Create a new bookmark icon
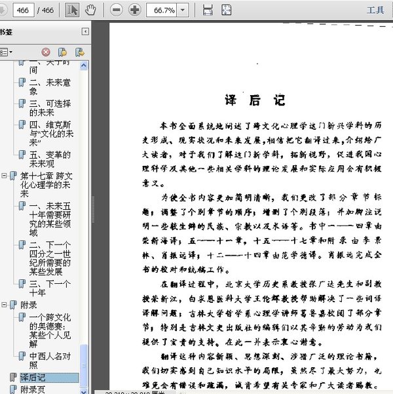 [62, 52]
